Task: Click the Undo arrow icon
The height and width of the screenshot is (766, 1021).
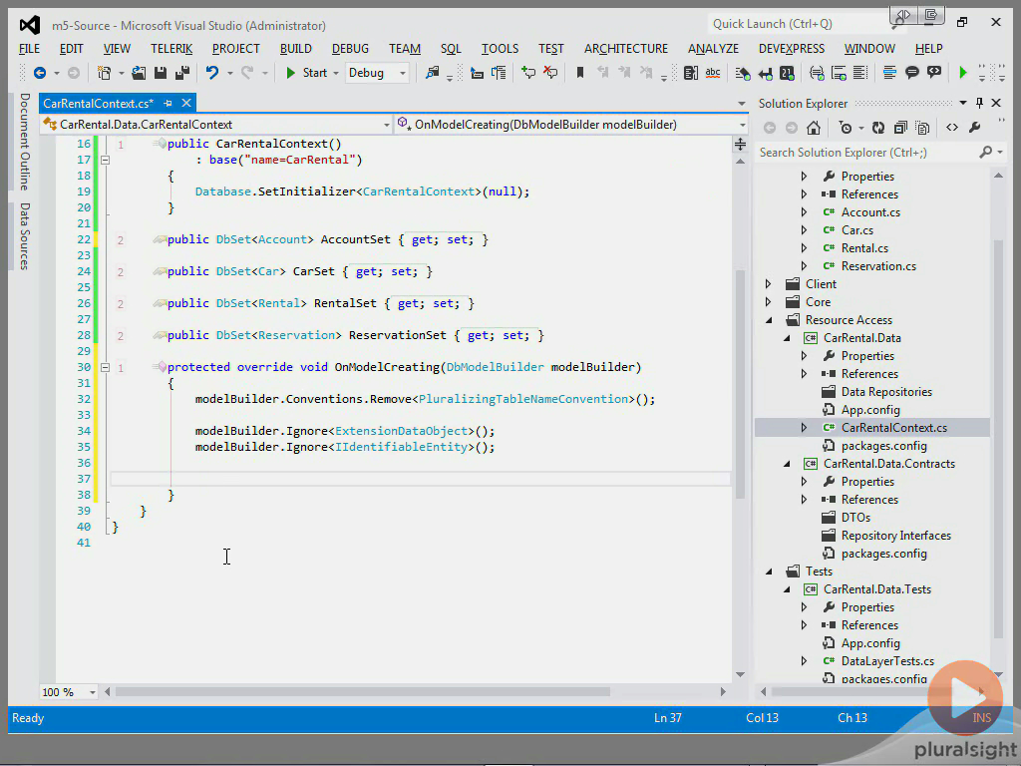Action: click(x=211, y=73)
